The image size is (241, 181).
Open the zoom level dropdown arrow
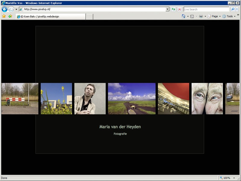click(x=235, y=178)
